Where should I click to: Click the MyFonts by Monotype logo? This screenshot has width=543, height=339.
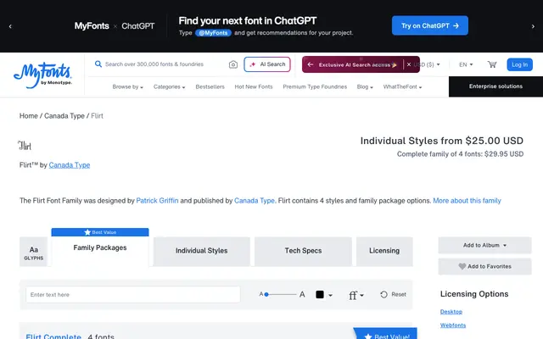pos(42,75)
